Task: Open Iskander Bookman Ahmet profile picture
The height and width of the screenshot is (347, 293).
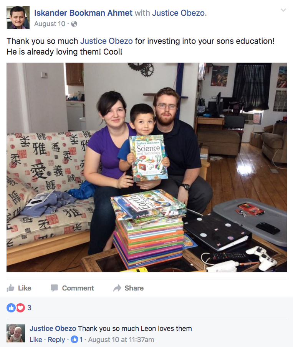Action: coord(18,17)
